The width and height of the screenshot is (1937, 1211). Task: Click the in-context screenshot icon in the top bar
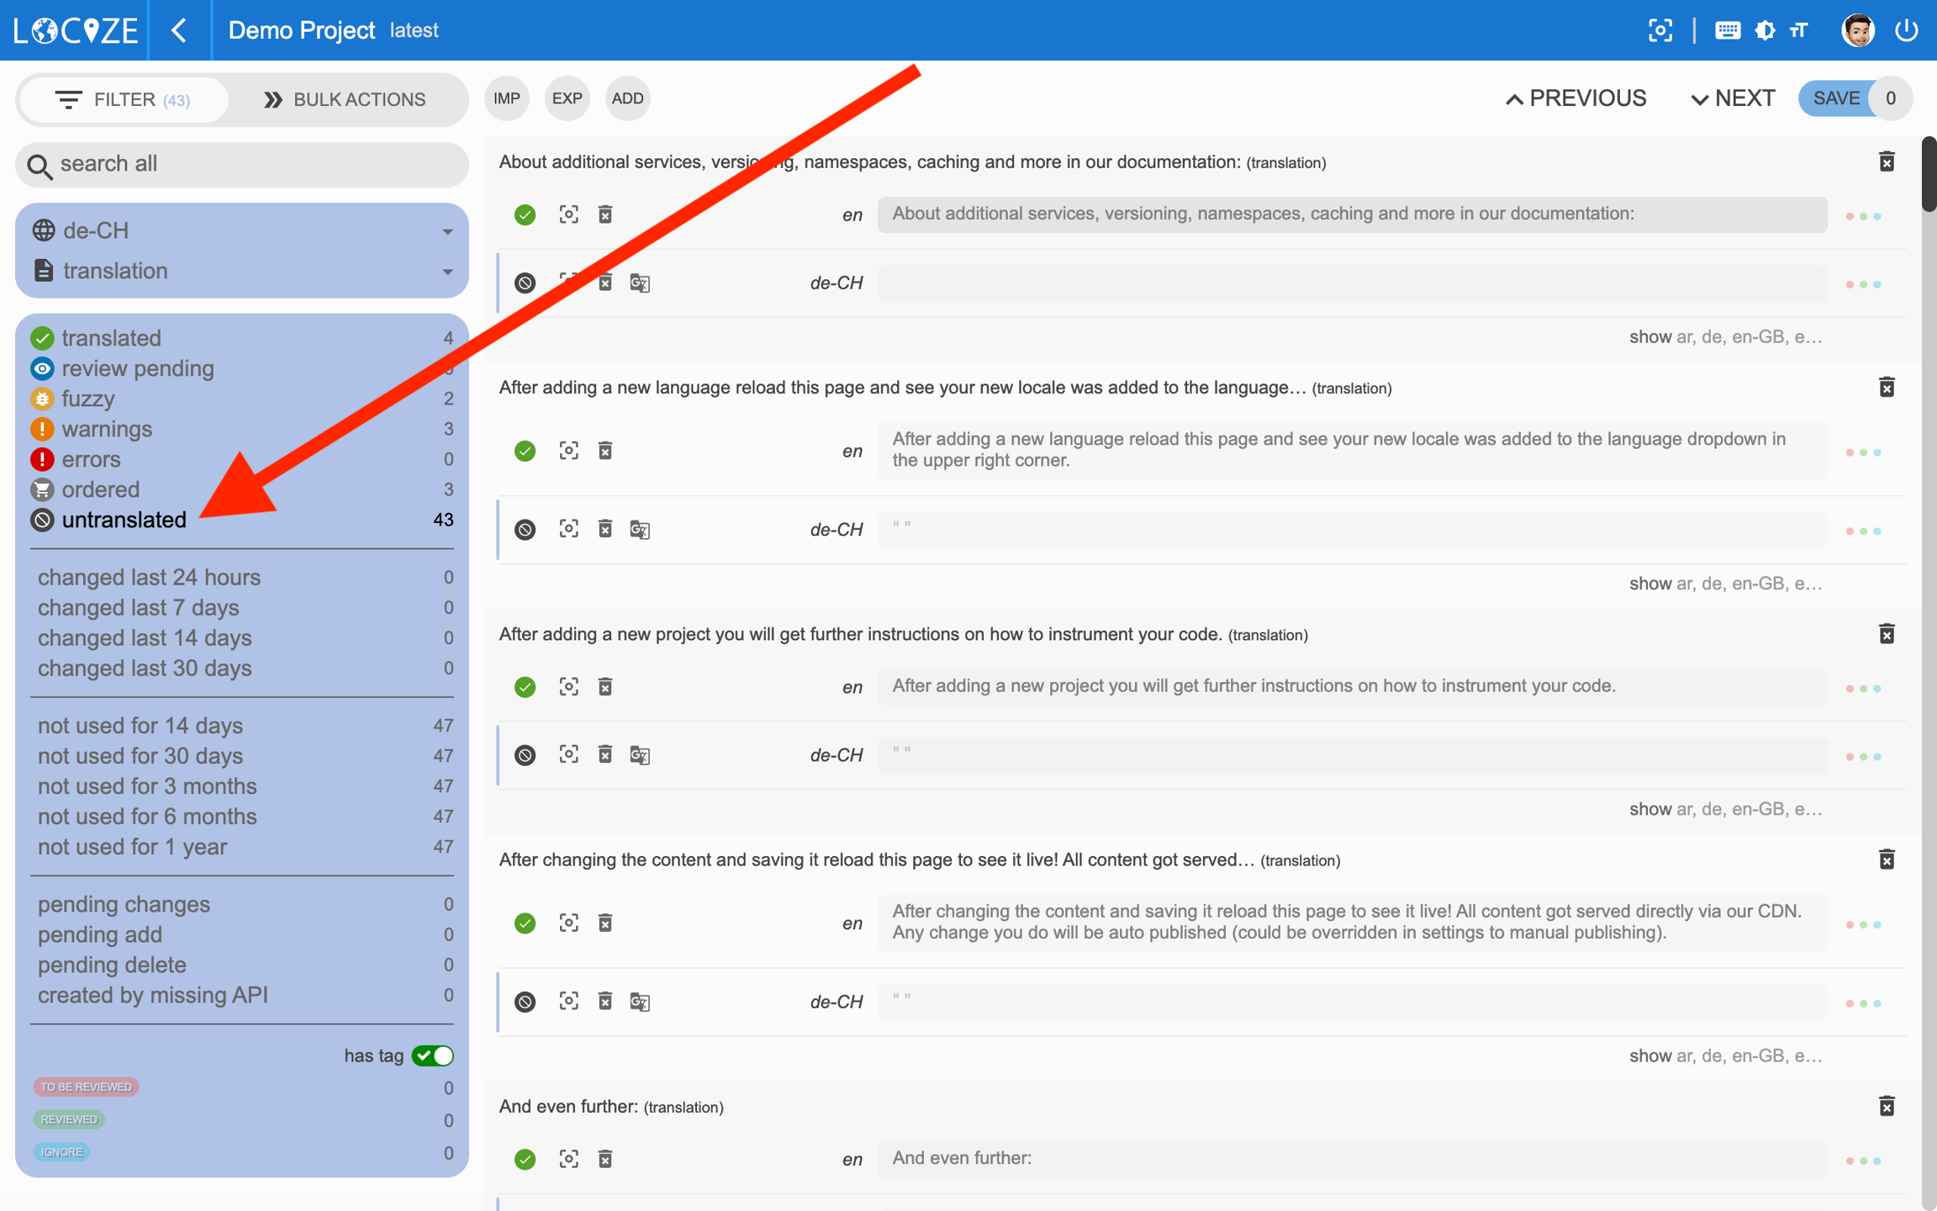coord(1660,30)
